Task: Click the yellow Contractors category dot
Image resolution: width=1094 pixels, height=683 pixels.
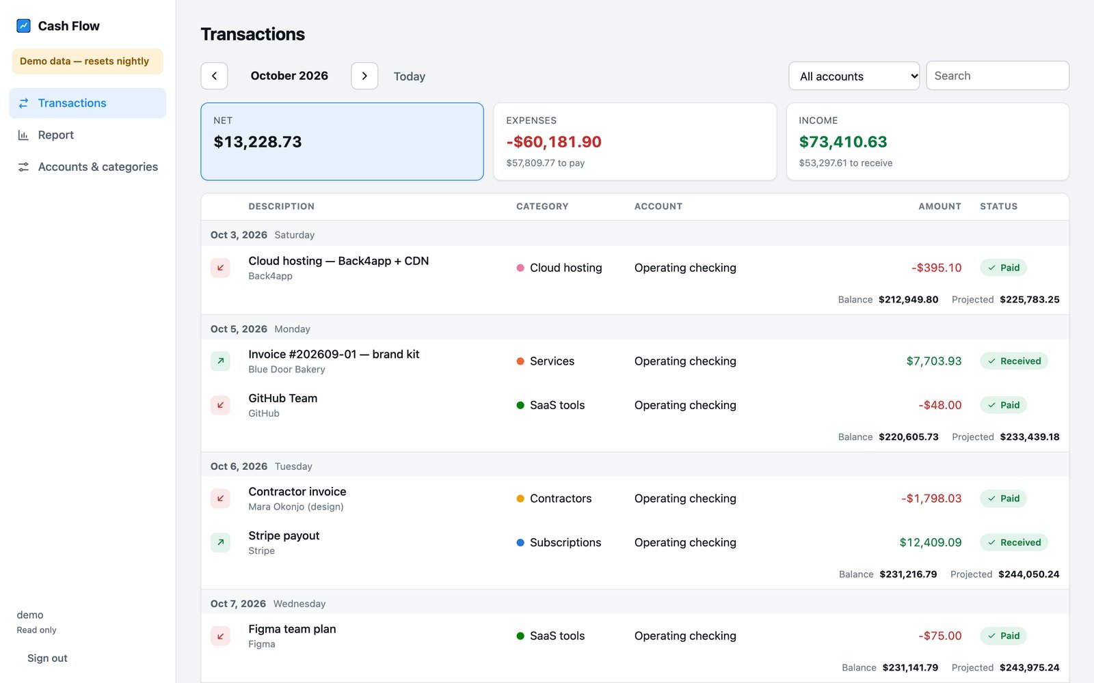Action: (x=520, y=499)
